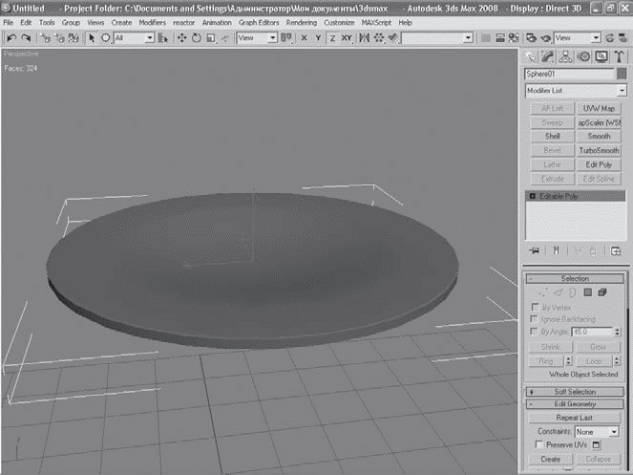Image resolution: width=633 pixels, height=475 pixels.
Task: Open the Utilities hammer panel tab
Action: [619, 56]
